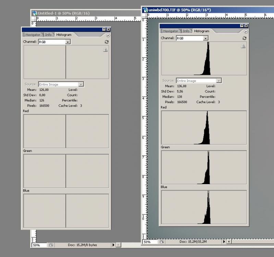Click the Untitled-1 title bar document icon
This screenshot has width=274, height=257.
35,13
